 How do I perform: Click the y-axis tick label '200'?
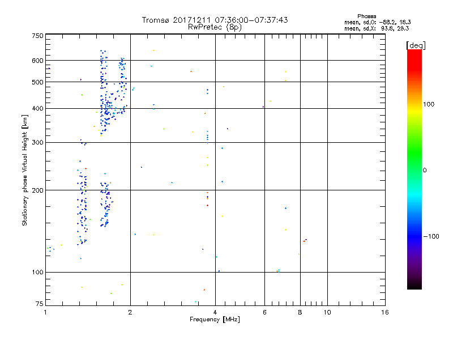37,190
